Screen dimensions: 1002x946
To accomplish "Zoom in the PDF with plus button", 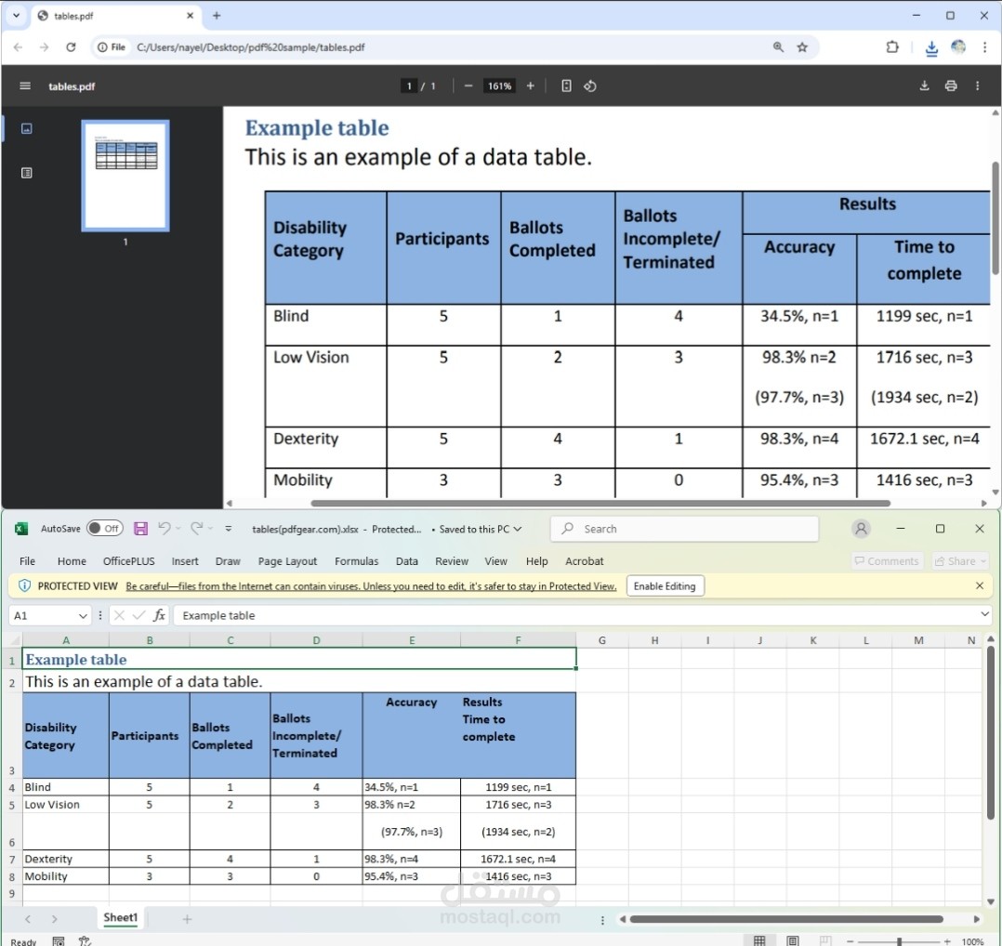I will click(531, 86).
